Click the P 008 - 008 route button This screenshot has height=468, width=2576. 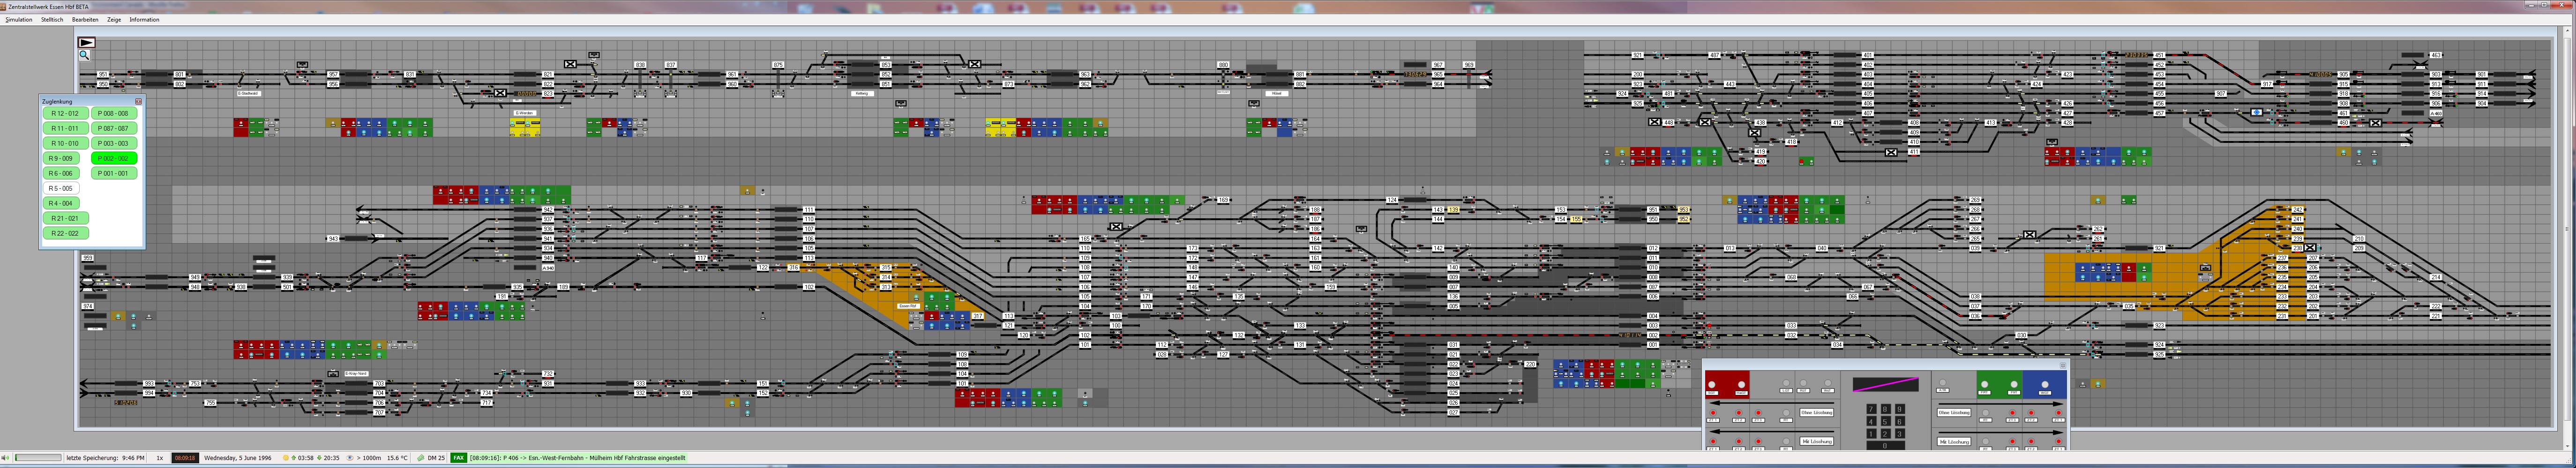point(113,113)
